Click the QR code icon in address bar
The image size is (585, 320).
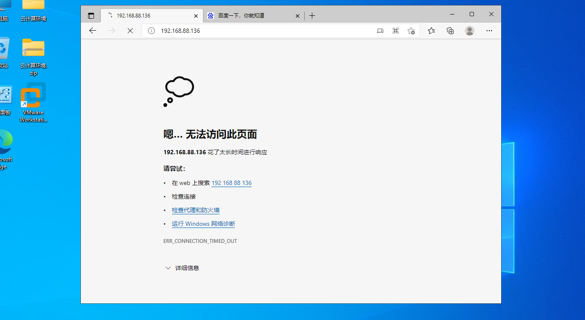[396, 31]
